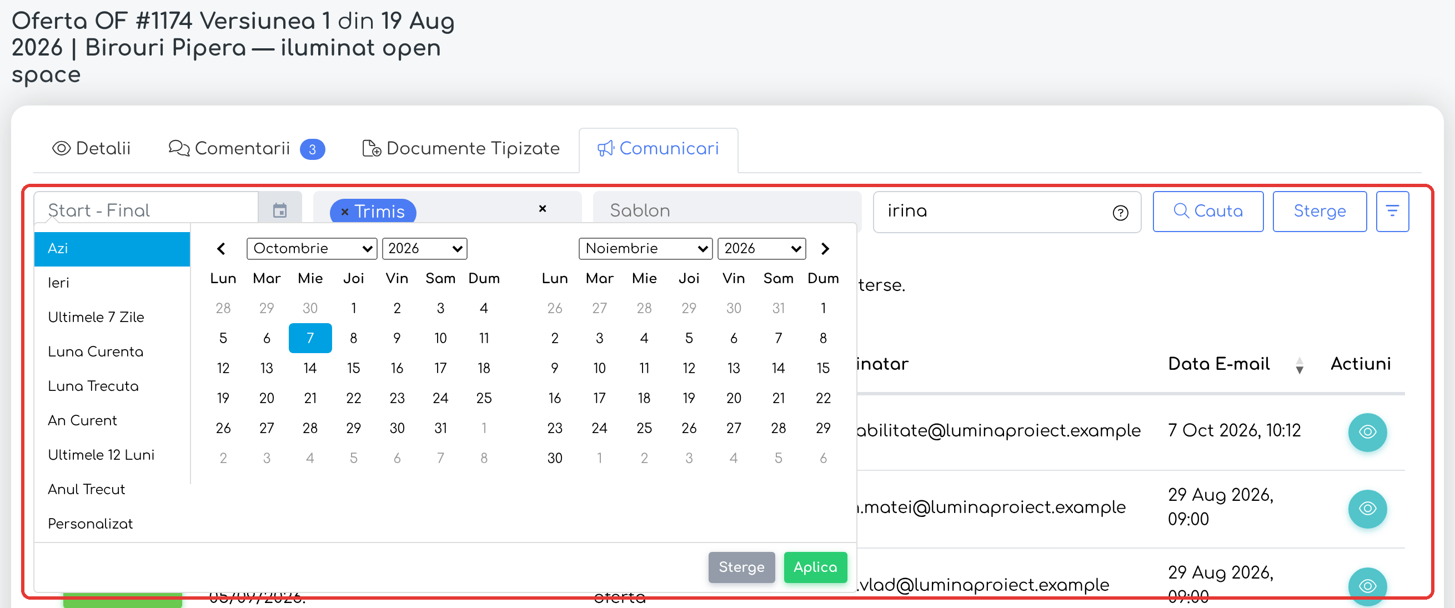Open the advanced filter icon button

click(1392, 211)
